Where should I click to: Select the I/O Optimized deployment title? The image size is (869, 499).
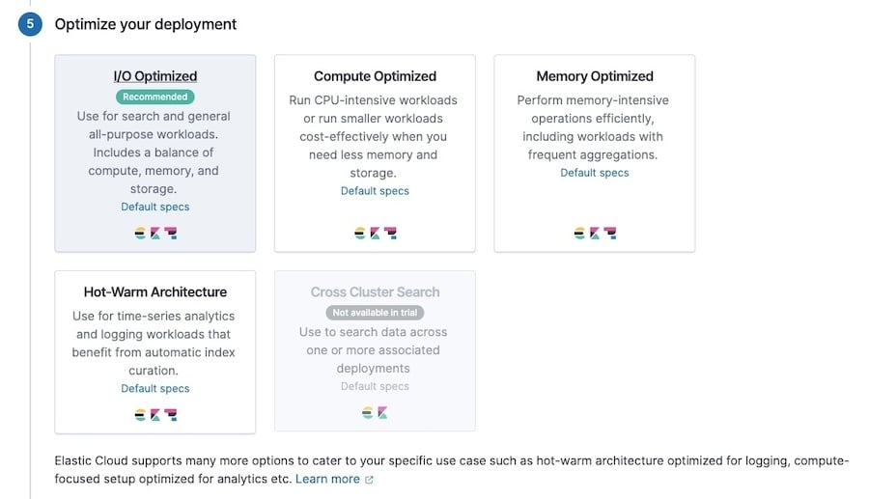click(155, 76)
